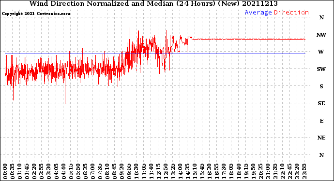Click the 14:35 time label

tap(187, 171)
